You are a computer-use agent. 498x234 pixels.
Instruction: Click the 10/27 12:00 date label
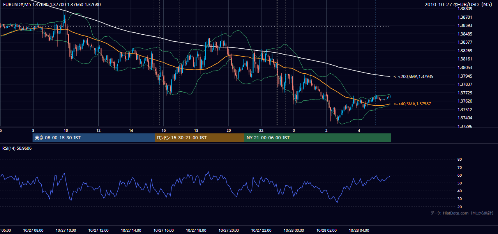(x=98, y=230)
